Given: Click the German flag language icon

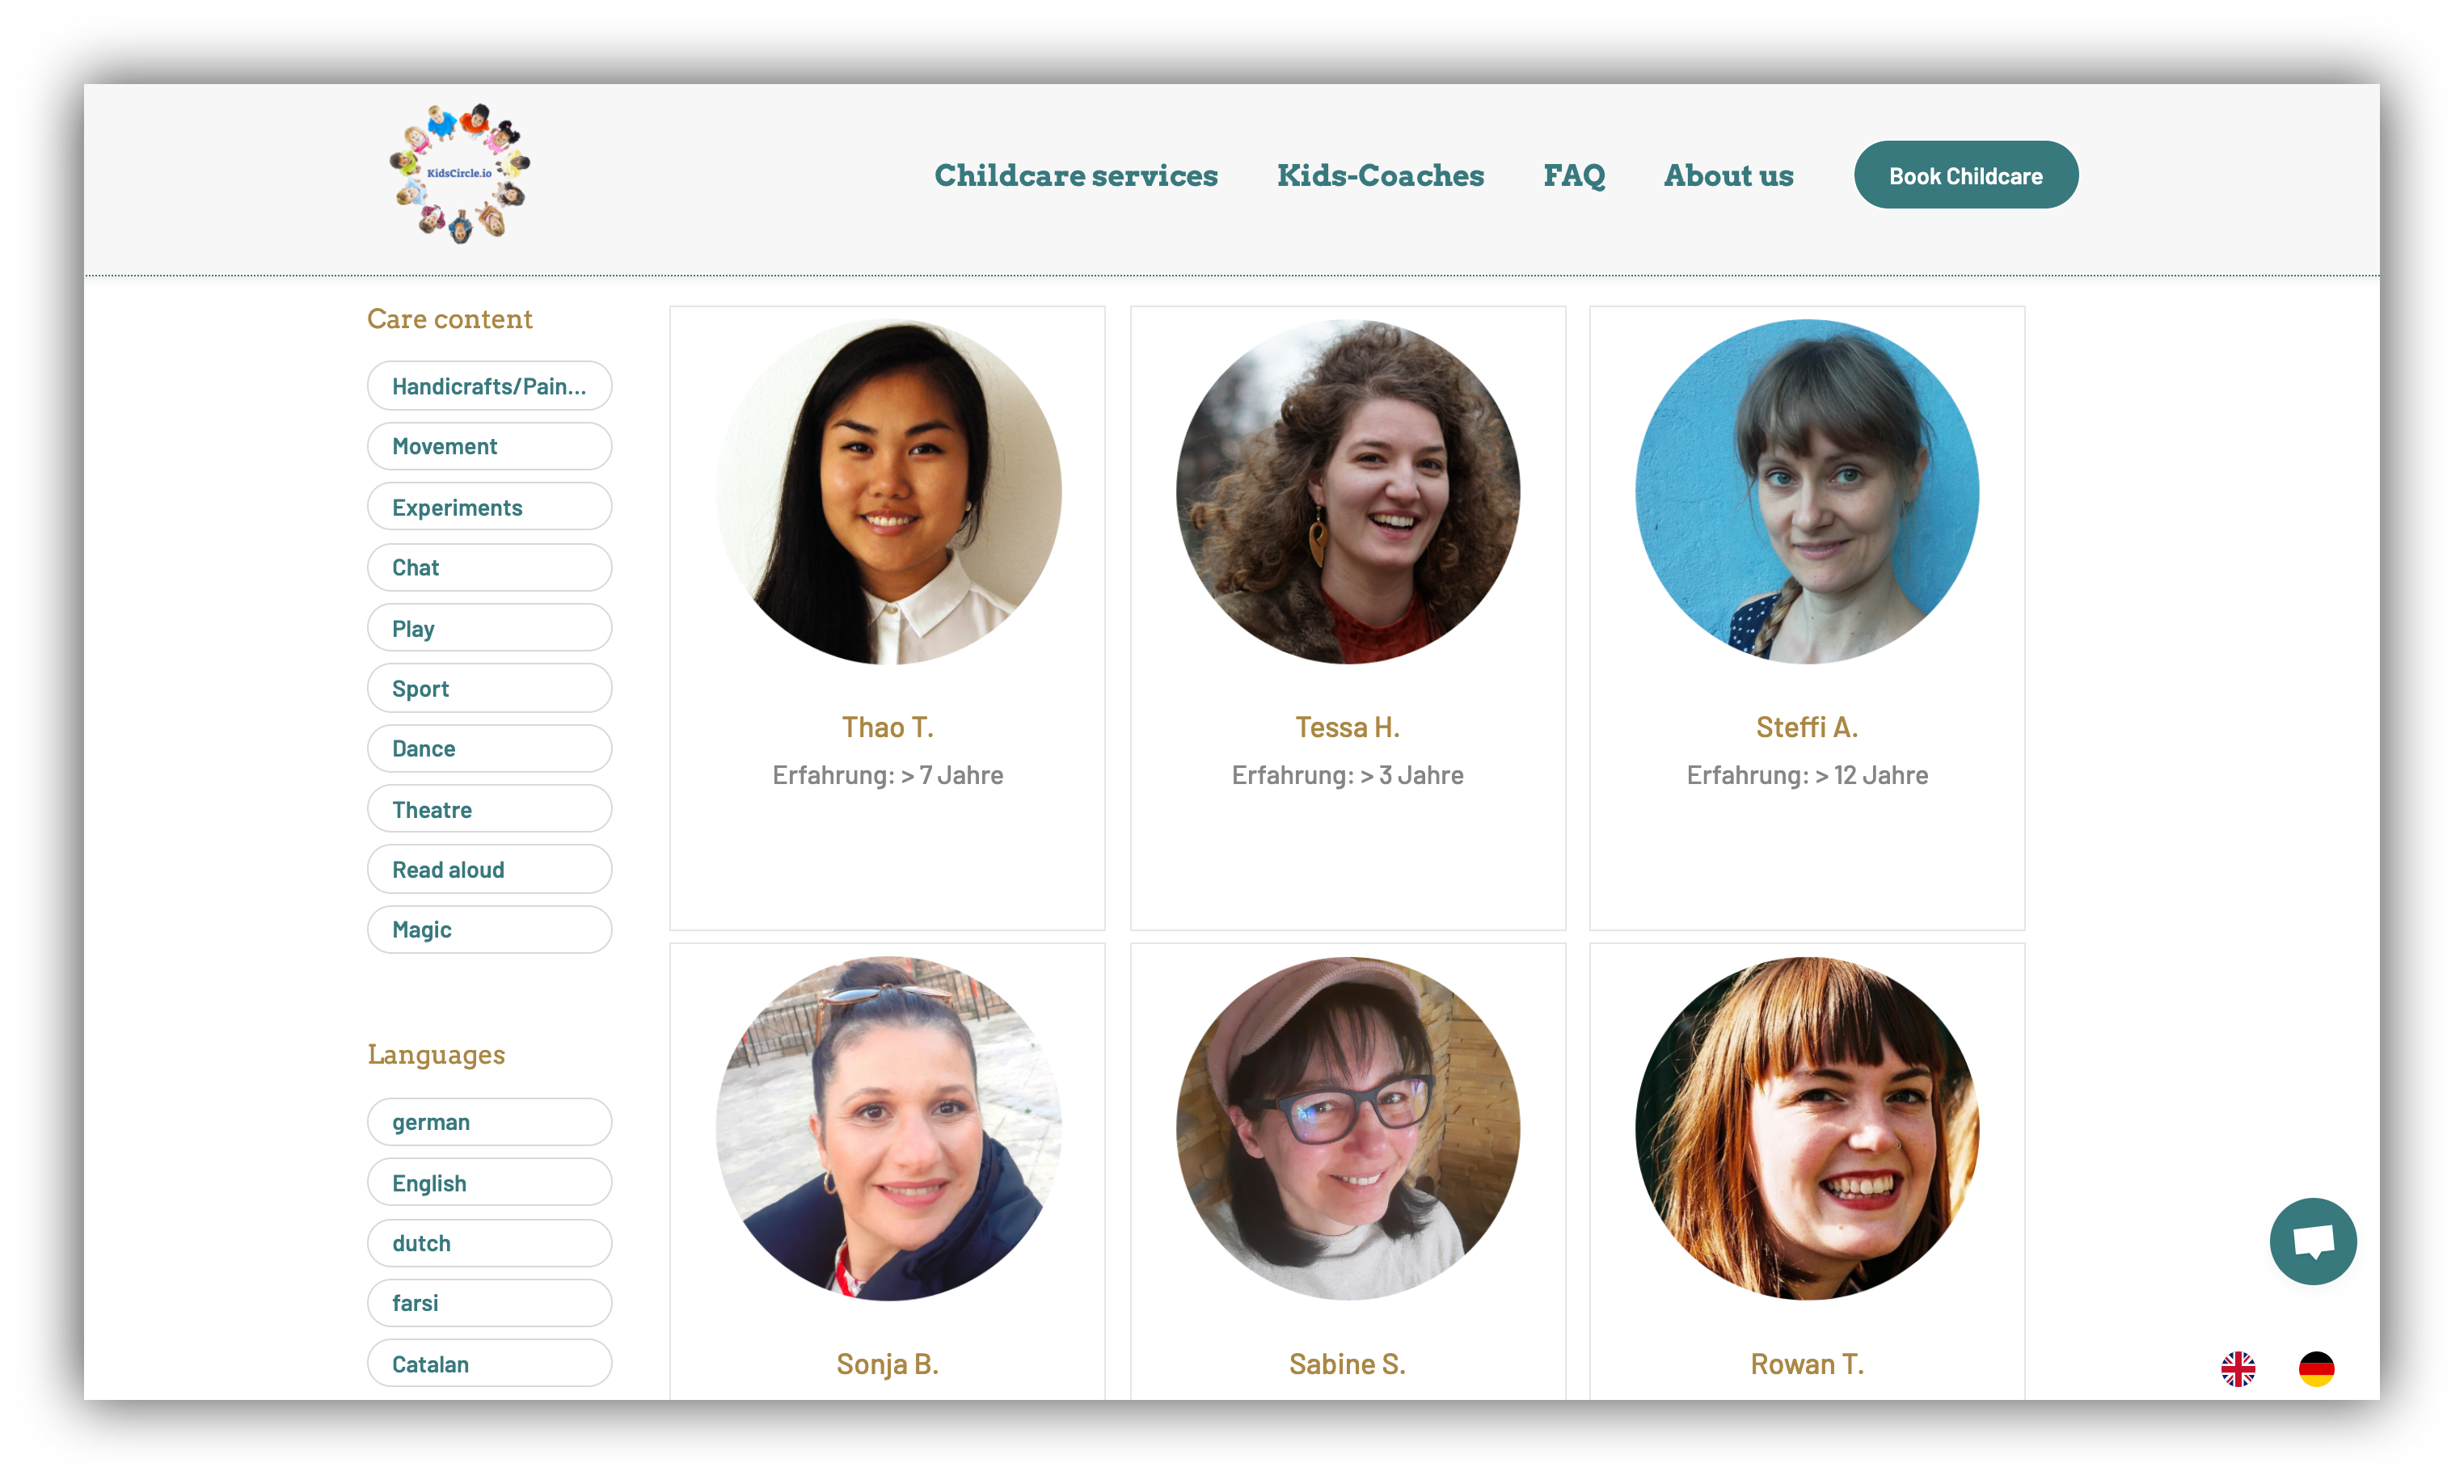Looking at the screenshot, I should 2316,1364.
